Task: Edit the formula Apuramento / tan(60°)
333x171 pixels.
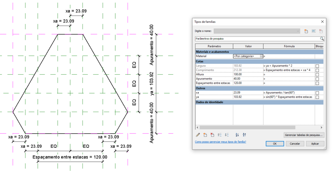Action: pyautogui.click(x=289, y=92)
